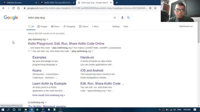Open the browser home page
200x112 pixels.
pyautogui.click(x=18, y=8)
